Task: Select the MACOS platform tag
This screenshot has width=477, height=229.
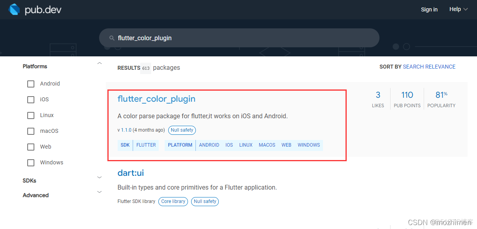Action: 267,145
